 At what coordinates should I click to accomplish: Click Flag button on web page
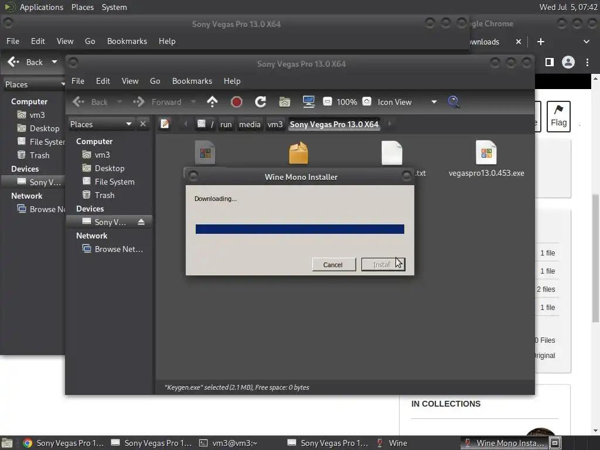pos(558,117)
